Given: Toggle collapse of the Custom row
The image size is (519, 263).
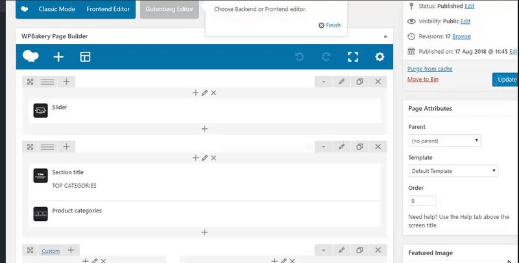Looking at the screenshot, I should pos(323,251).
